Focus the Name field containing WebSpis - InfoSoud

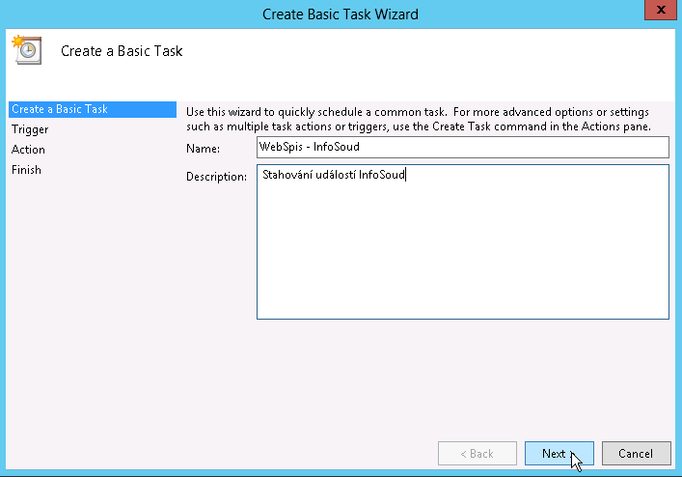(462, 147)
